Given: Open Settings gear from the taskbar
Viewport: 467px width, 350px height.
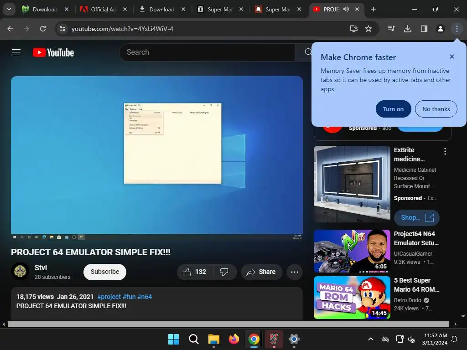Looking at the screenshot, I should 294,339.
